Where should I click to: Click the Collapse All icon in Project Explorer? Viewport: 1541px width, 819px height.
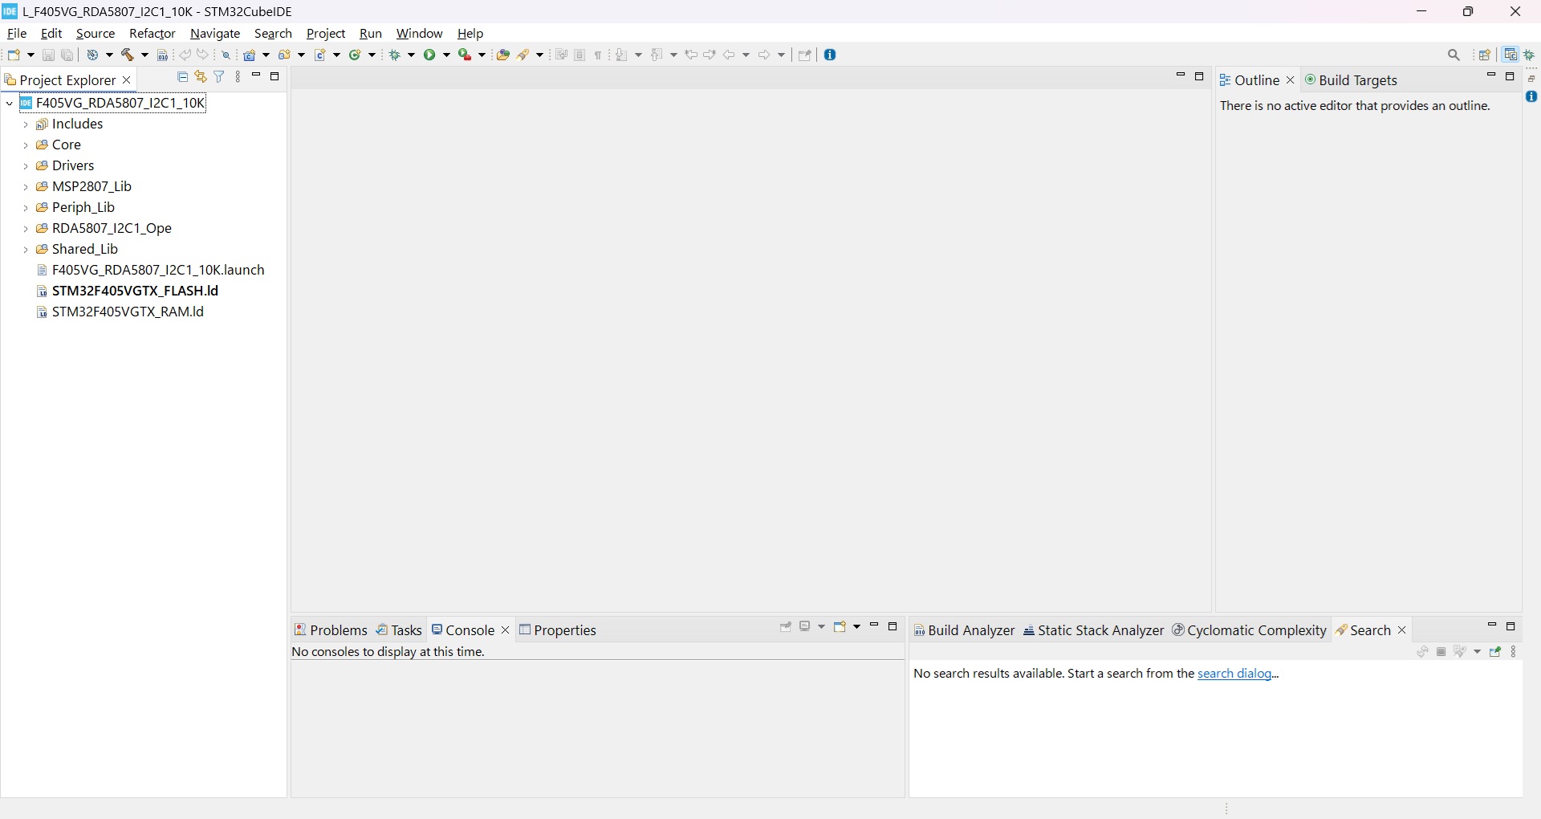pos(182,77)
